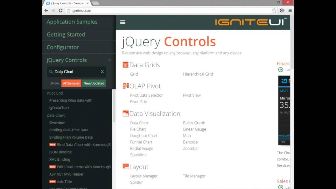Viewport: 336px width, 189px height.
Task: Open the Map link
Action: click(x=187, y=136)
